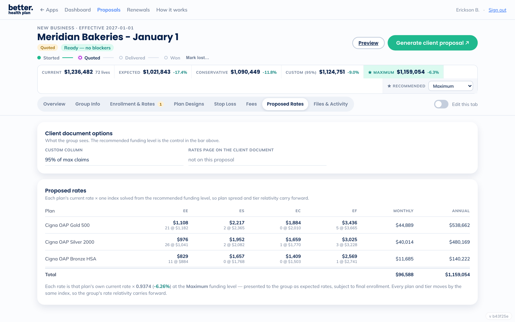
Task: Open the Rates page on client document field
Action: pyautogui.click(x=257, y=160)
